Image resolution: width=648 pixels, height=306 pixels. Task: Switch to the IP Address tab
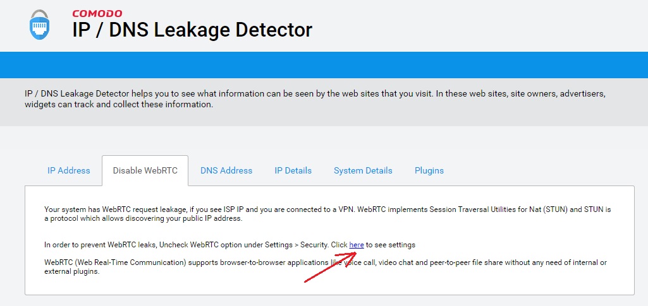69,170
